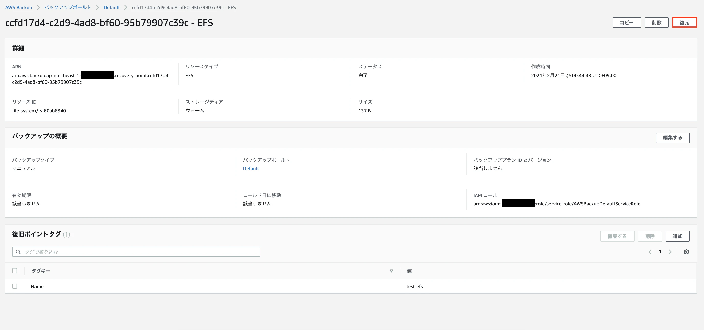Open the Default backup vault link
Viewport: 704px width, 330px height.
[251, 168]
